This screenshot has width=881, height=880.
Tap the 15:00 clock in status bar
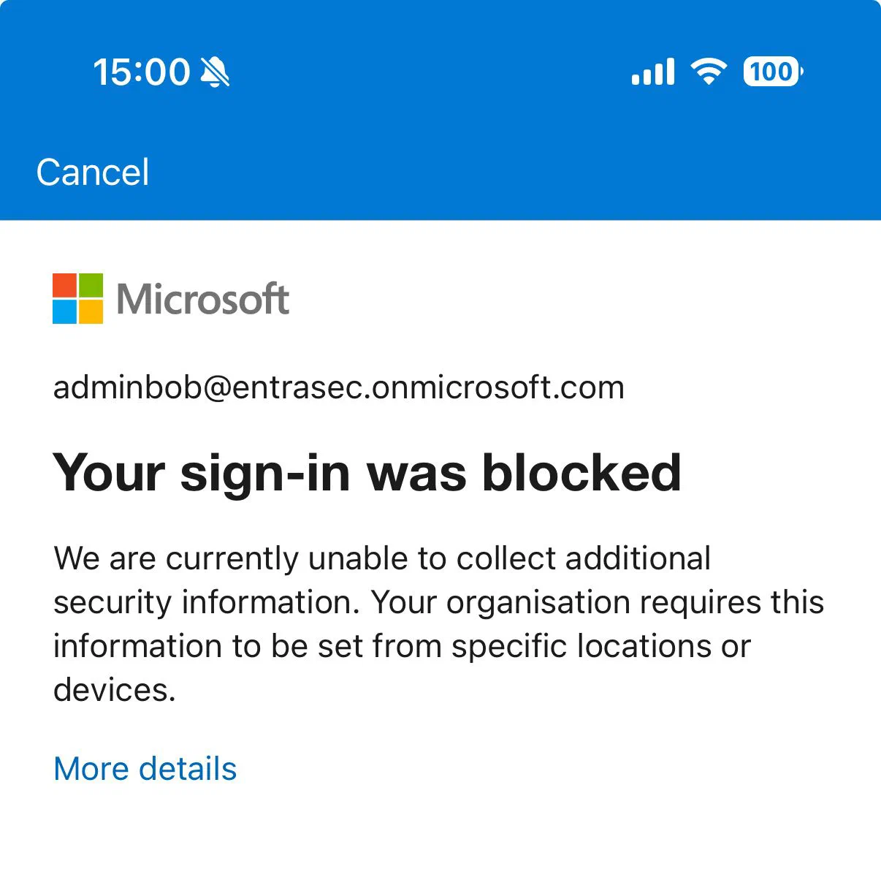142,72
